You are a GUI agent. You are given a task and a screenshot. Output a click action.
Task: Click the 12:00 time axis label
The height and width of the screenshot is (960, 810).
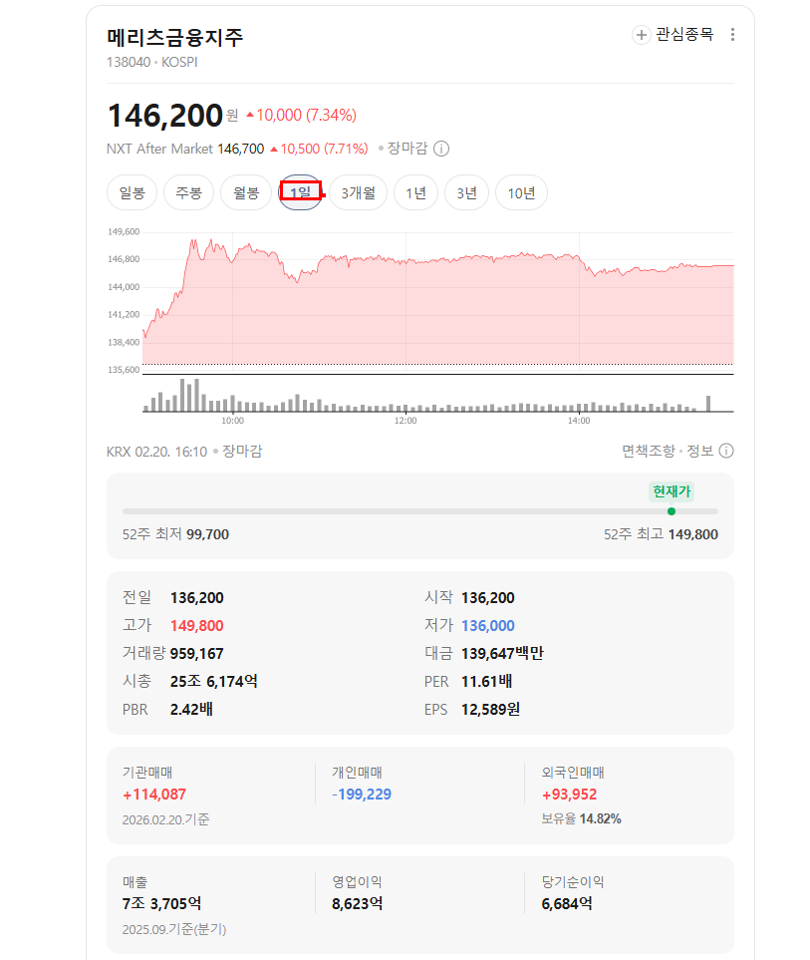point(405,421)
